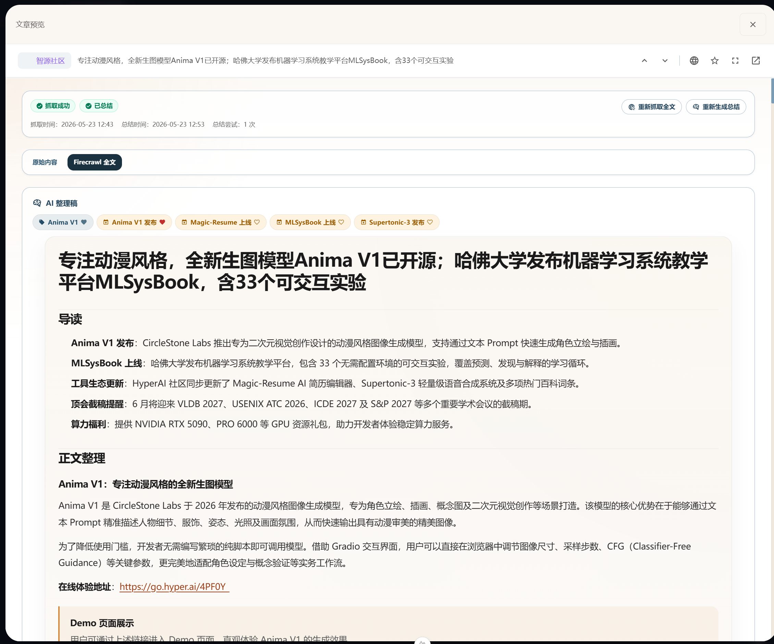Viewport: 774px width, 644px height.
Task: Click the heading Anima V1: 专注动漫风格的全新生图模型
Action: coord(146,484)
